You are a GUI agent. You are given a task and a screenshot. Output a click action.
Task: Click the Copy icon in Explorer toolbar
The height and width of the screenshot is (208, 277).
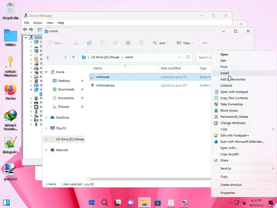(89, 43)
